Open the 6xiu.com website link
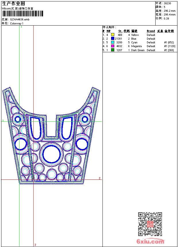 click(x=151, y=242)
